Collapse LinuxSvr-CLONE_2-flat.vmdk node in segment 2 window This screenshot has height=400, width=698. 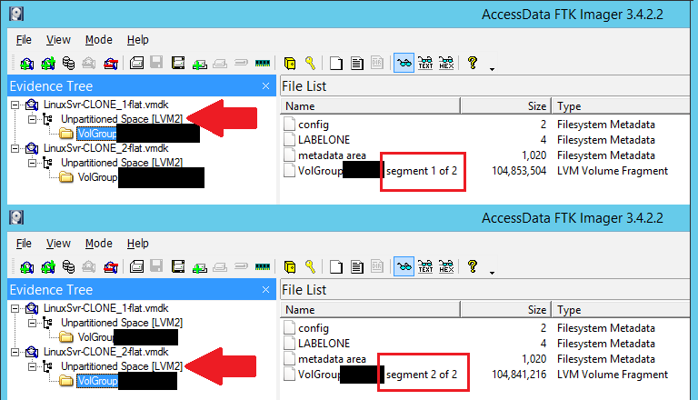(15, 353)
